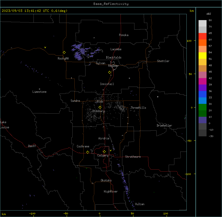The image size is (222, 217).
Task: Click the dBZ legend heading
Action: (209, 14)
